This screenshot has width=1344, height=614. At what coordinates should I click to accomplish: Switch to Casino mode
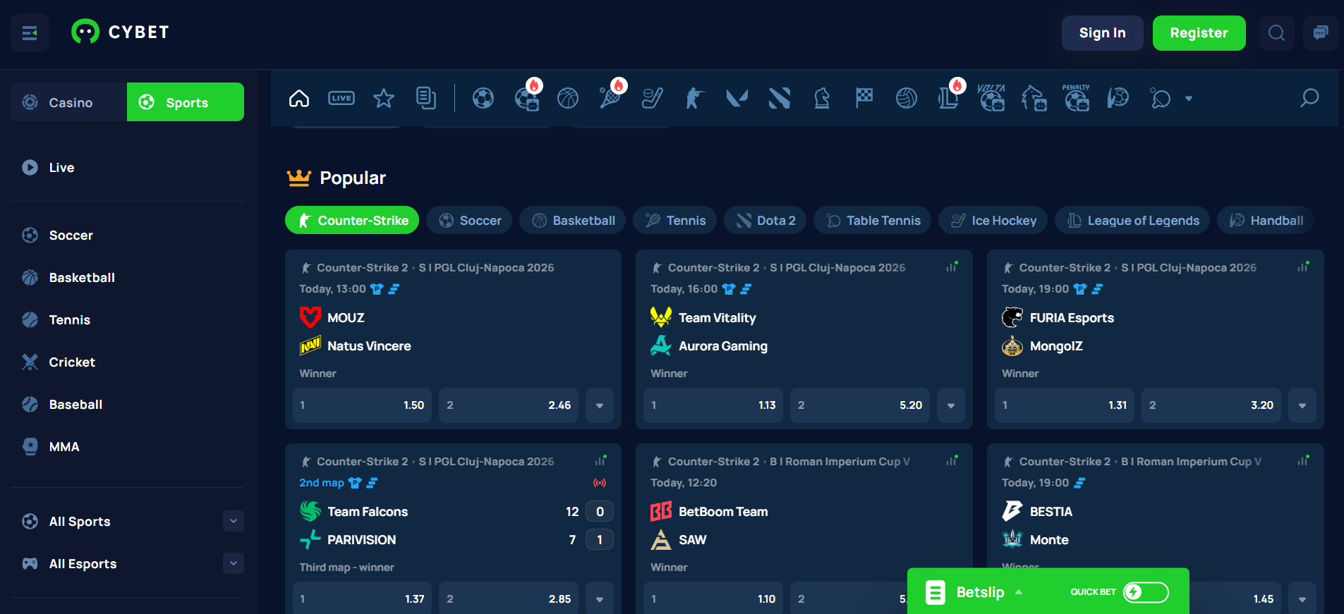click(x=69, y=102)
